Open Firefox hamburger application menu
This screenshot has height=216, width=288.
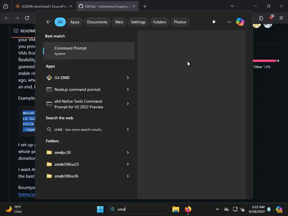pyautogui.click(x=281, y=18)
